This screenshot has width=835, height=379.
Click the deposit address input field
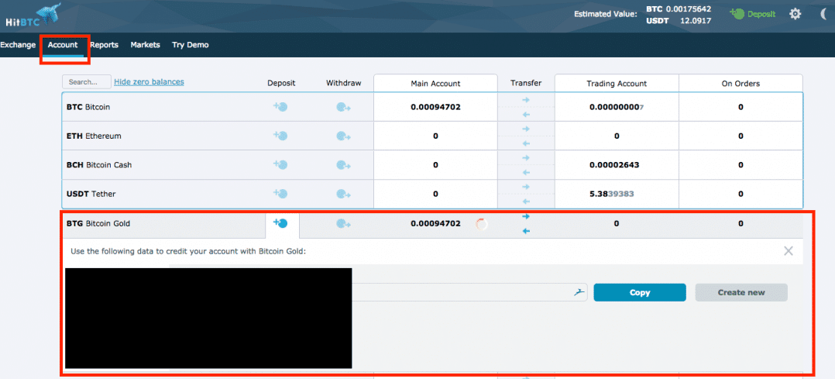469,292
